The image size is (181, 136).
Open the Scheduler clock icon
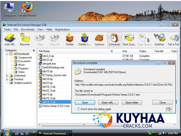pyautogui.click(x=114, y=40)
